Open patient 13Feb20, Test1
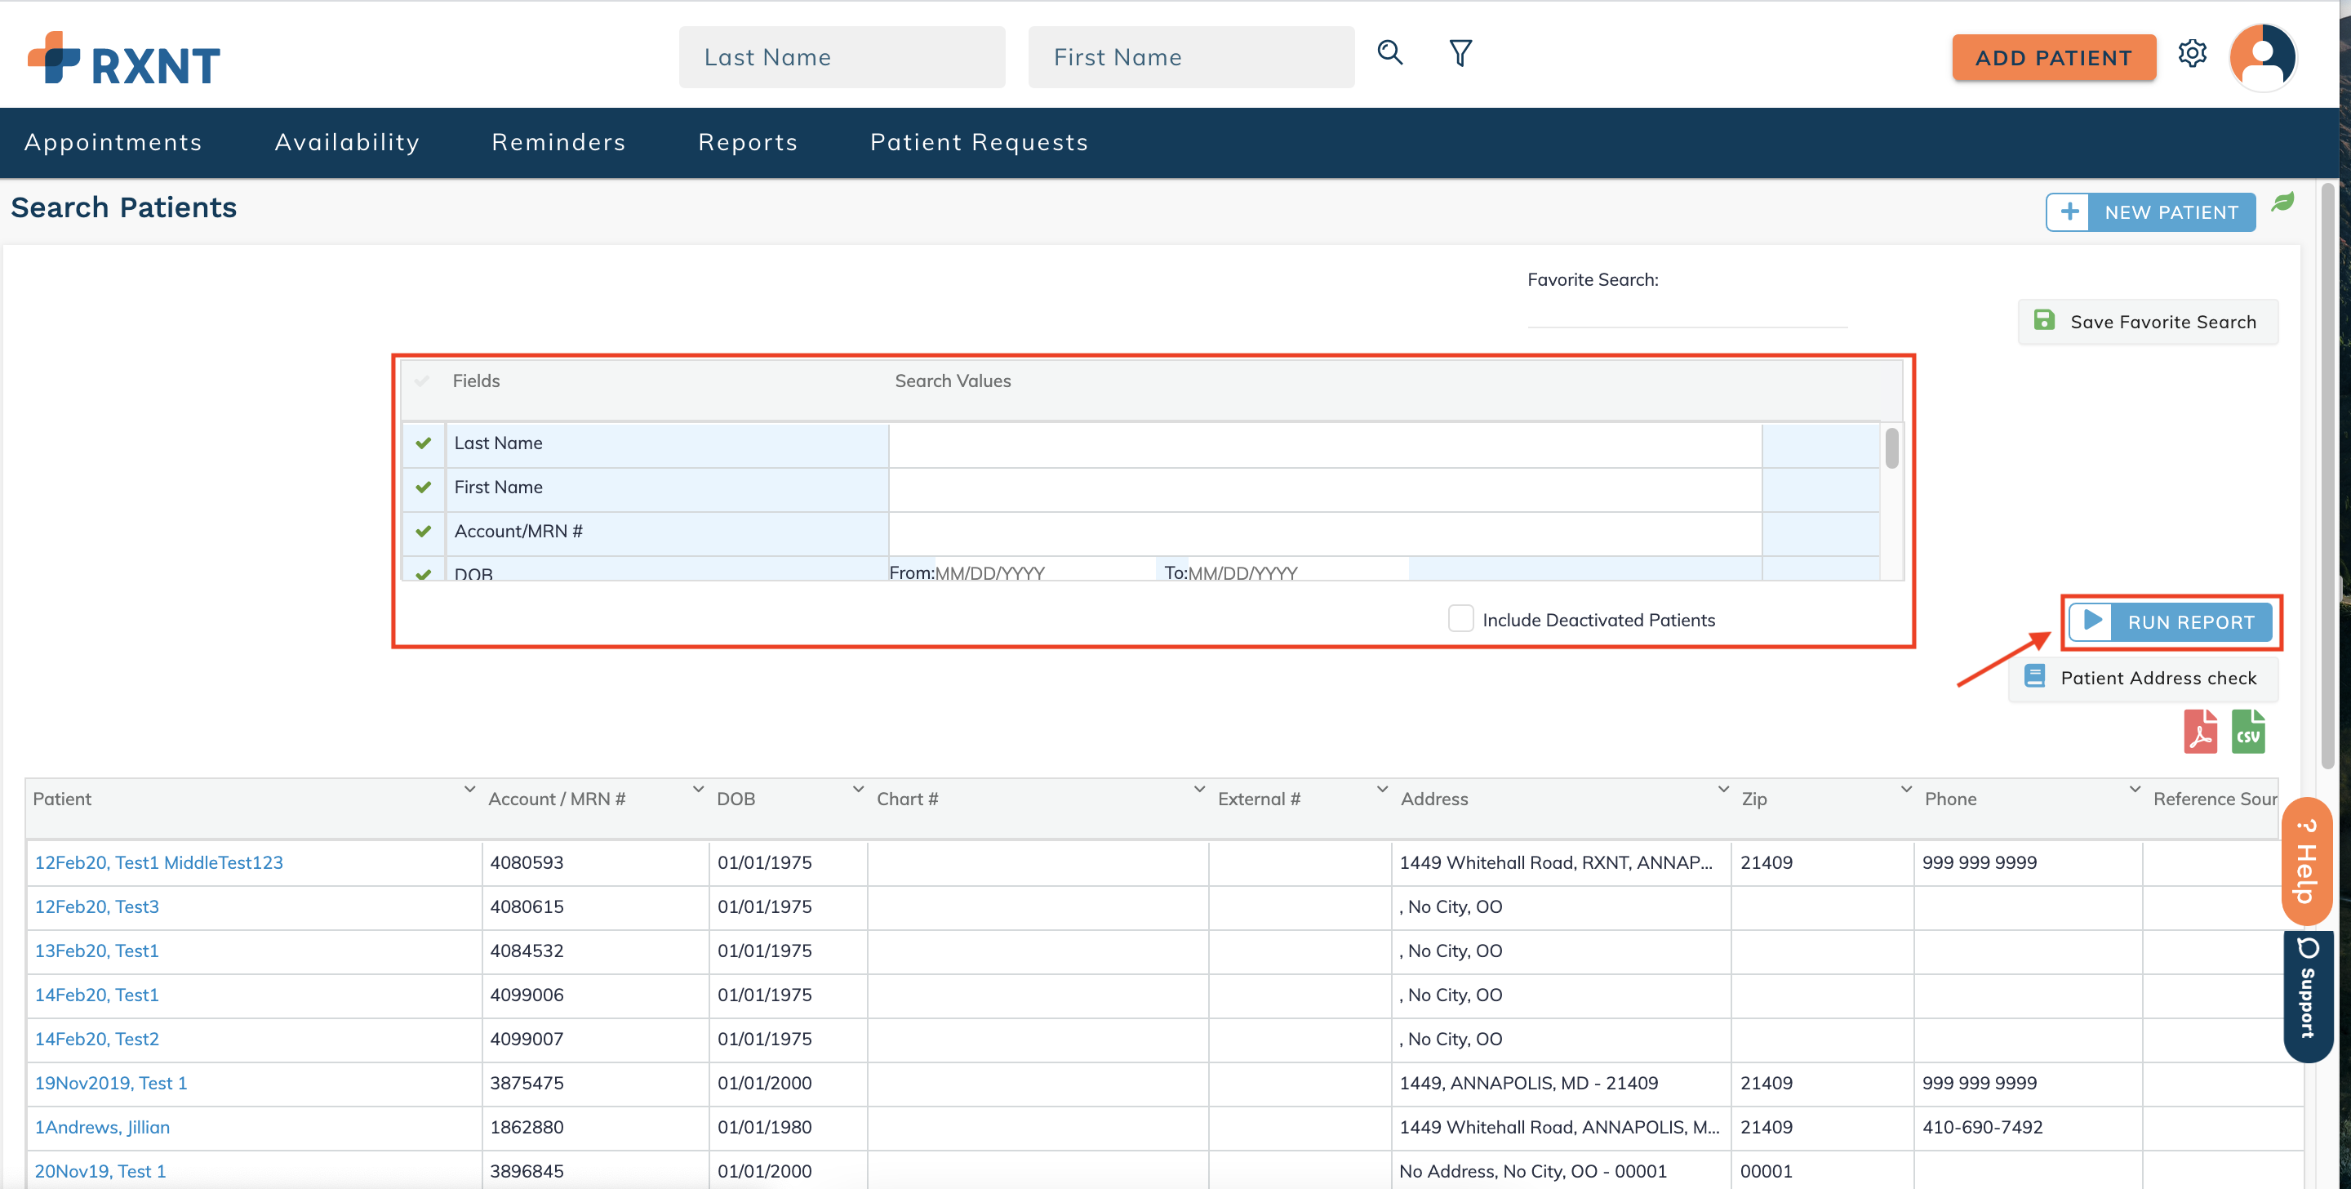This screenshot has width=2351, height=1189. click(97, 951)
